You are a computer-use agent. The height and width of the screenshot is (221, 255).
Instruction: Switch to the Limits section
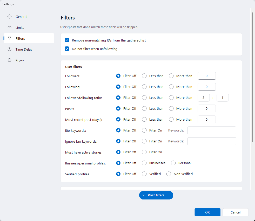click(29, 27)
